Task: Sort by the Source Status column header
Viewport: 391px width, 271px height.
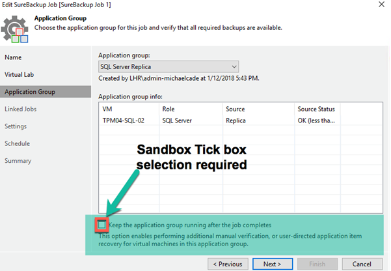Action: [x=317, y=109]
